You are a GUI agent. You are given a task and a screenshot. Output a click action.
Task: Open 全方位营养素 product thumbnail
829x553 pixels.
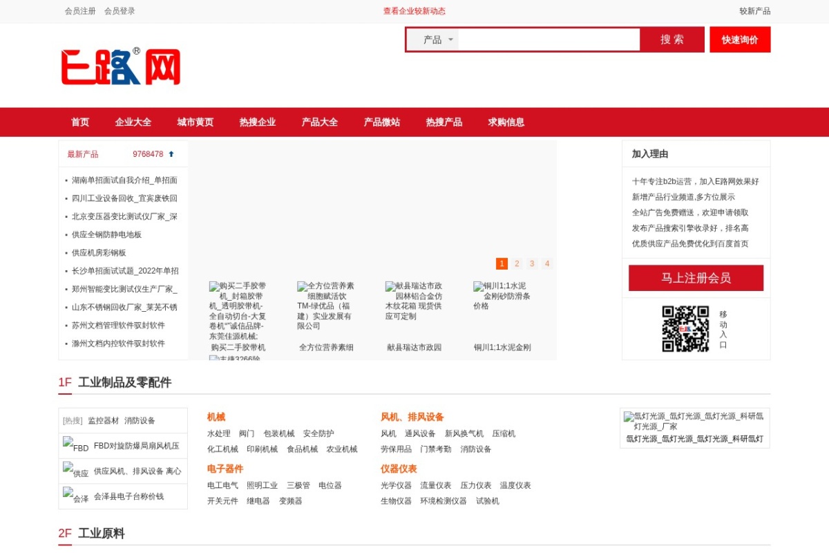[326, 306]
